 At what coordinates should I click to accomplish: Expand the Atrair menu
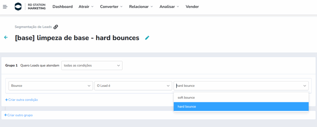pos(86,7)
